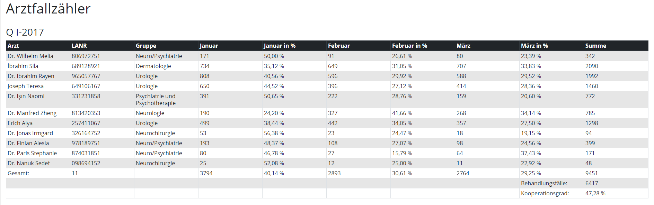This screenshot has height=205, width=654.
Task: Click Erich Alya's sum value 1298
Action: 592,123
